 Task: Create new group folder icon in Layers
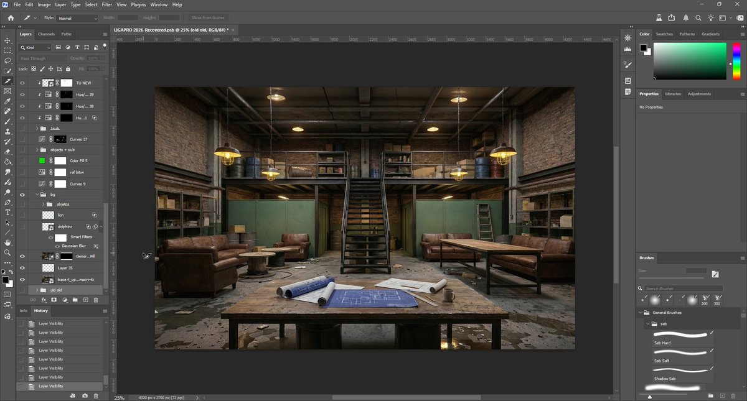click(75, 300)
